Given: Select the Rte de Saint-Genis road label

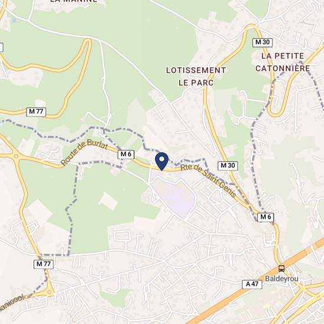Looking at the screenshot, I should coord(209,180).
